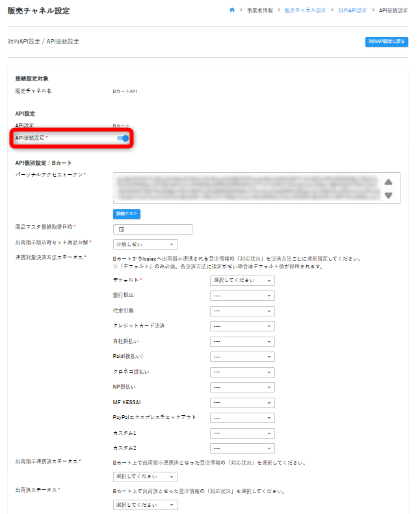Open the クレジットカード決済 dropdown
This screenshot has height=514, width=420.
click(243, 326)
